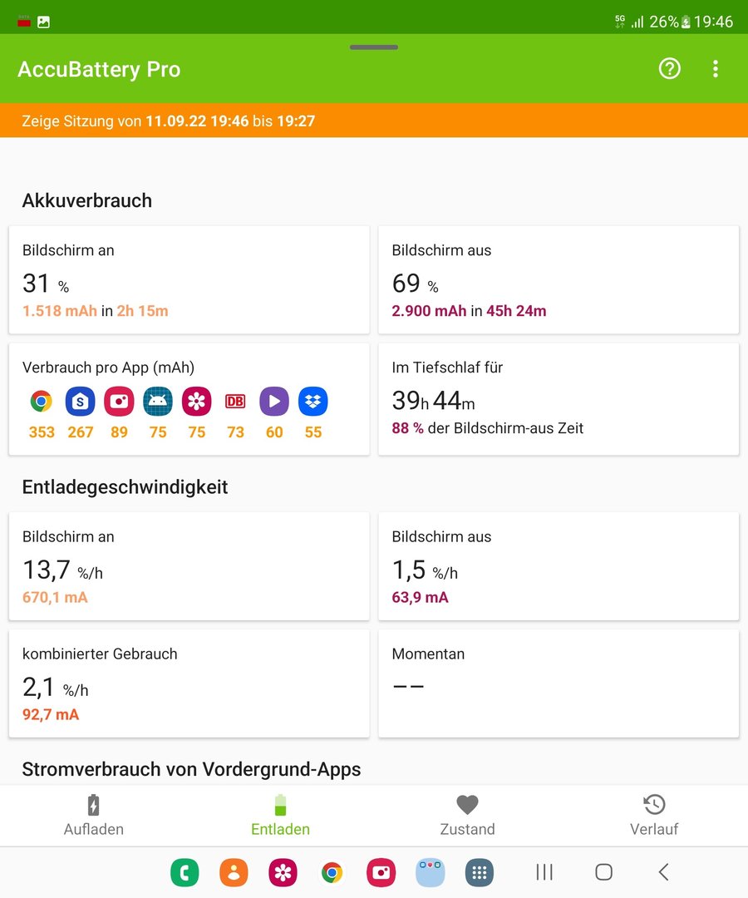Pull the drag handle at top

374,47
